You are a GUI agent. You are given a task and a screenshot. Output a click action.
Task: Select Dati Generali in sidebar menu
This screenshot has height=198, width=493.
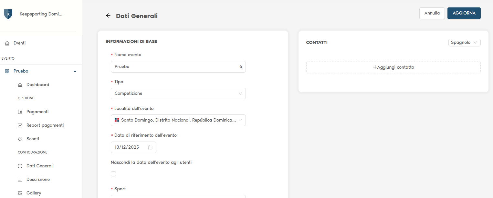pyautogui.click(x=40, y=166)
